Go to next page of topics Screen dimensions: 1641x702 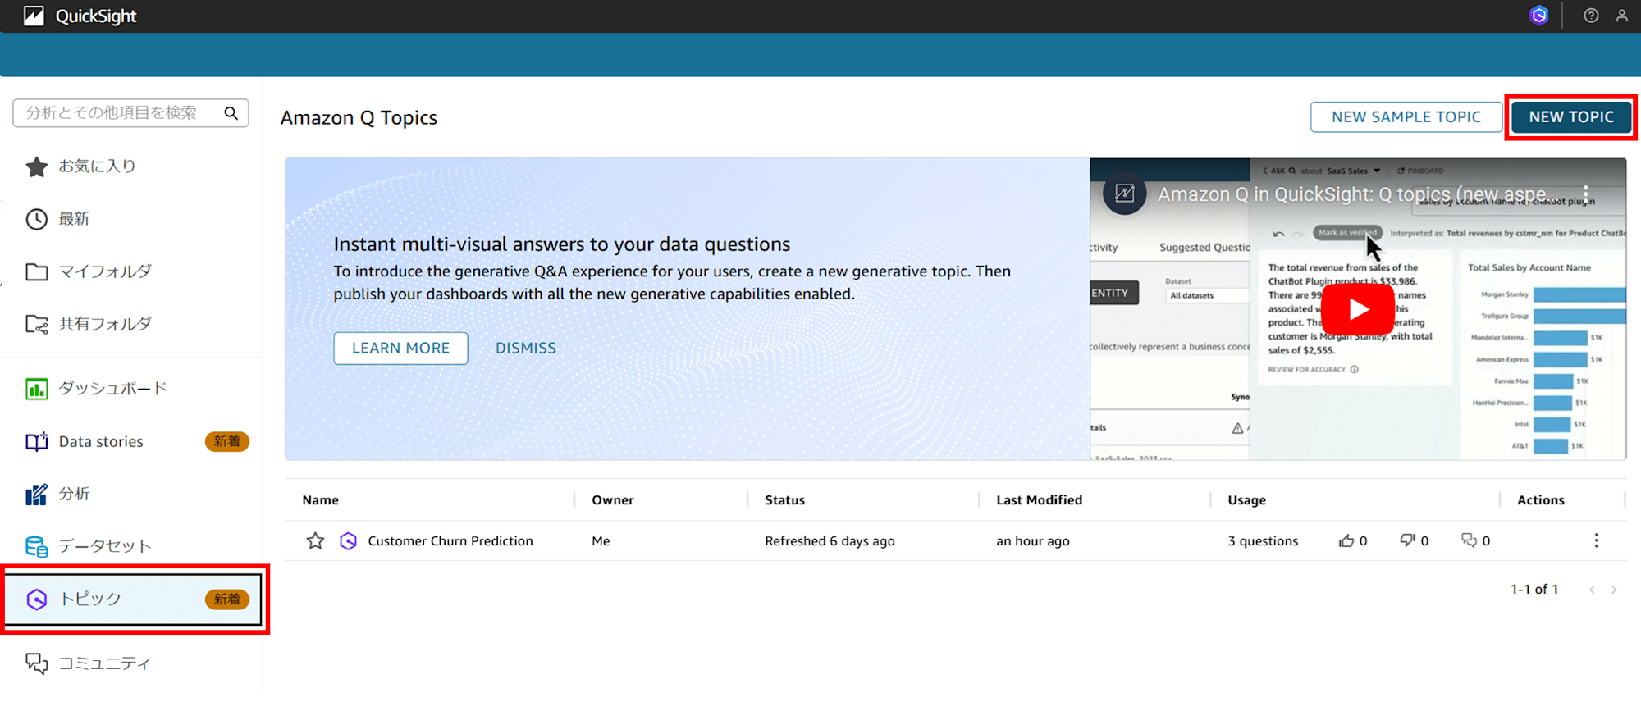click(1614, 590)
